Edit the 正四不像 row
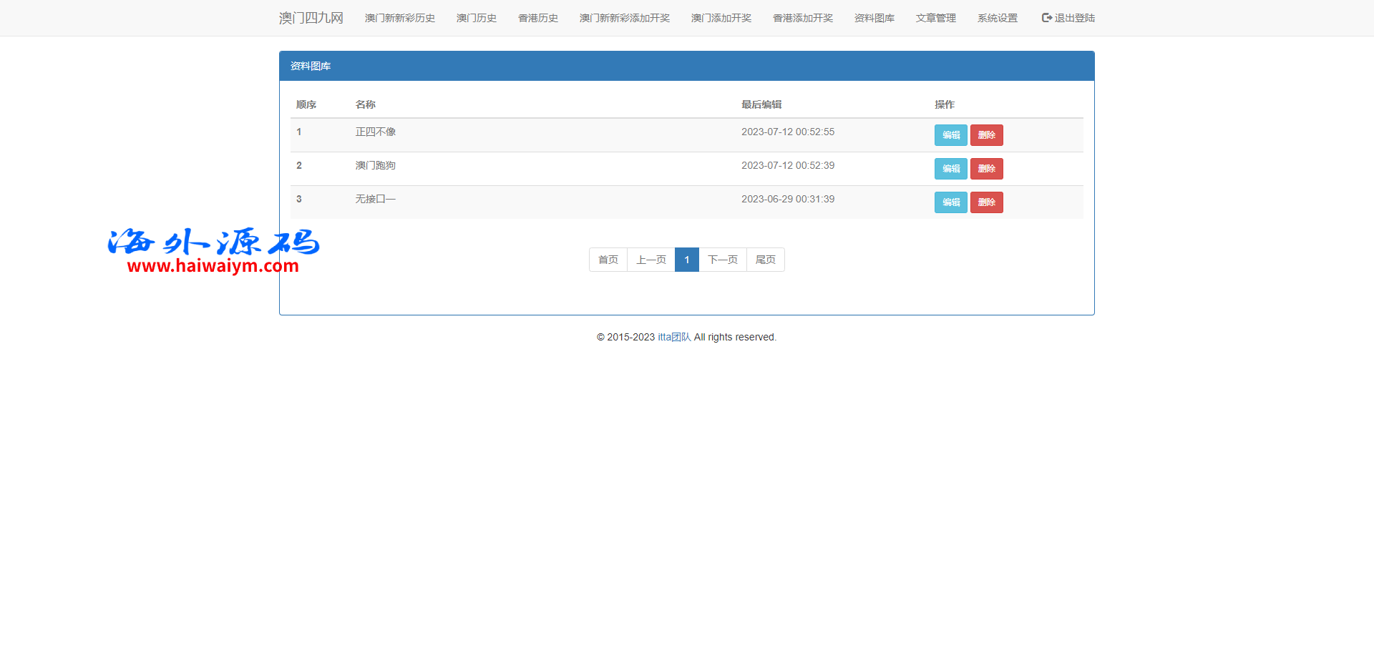 [950, 135]
